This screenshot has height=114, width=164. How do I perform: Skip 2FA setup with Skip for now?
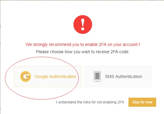142,102
